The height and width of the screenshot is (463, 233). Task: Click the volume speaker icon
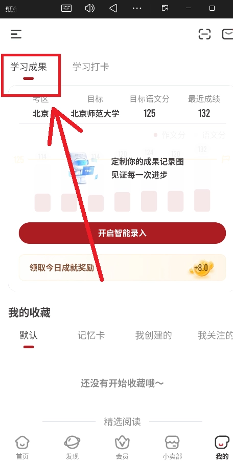point(89,8)
